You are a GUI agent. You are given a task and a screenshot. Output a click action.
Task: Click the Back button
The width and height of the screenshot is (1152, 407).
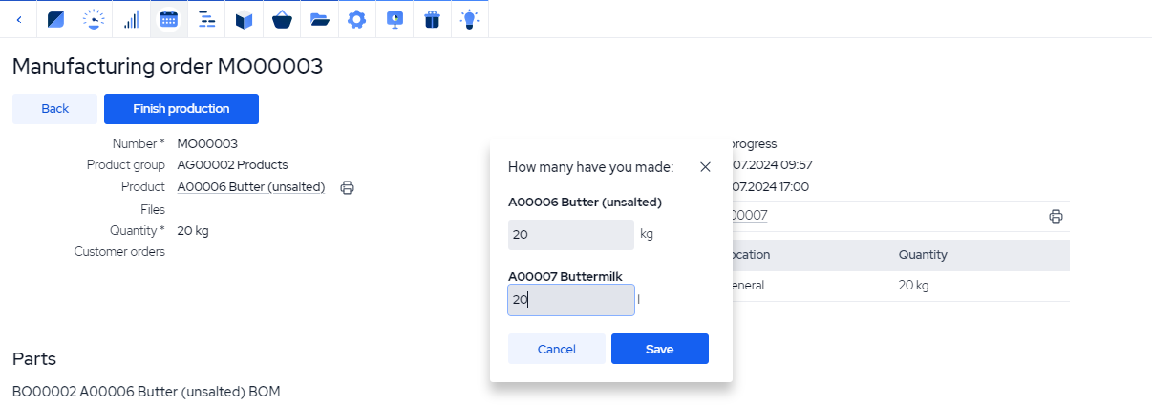[x=54, y=109]
